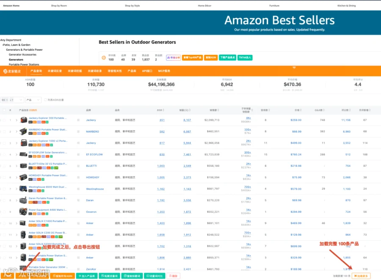Expand row 1 Jackery Explorer 300 details

point(17,120)
